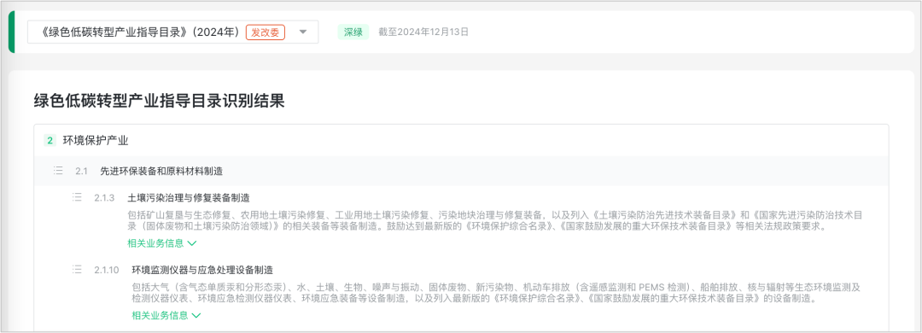Click the description paragraph starting 包括大气（含气态单质汞
This screenshot has width=922, height=333.
[496, 293]
